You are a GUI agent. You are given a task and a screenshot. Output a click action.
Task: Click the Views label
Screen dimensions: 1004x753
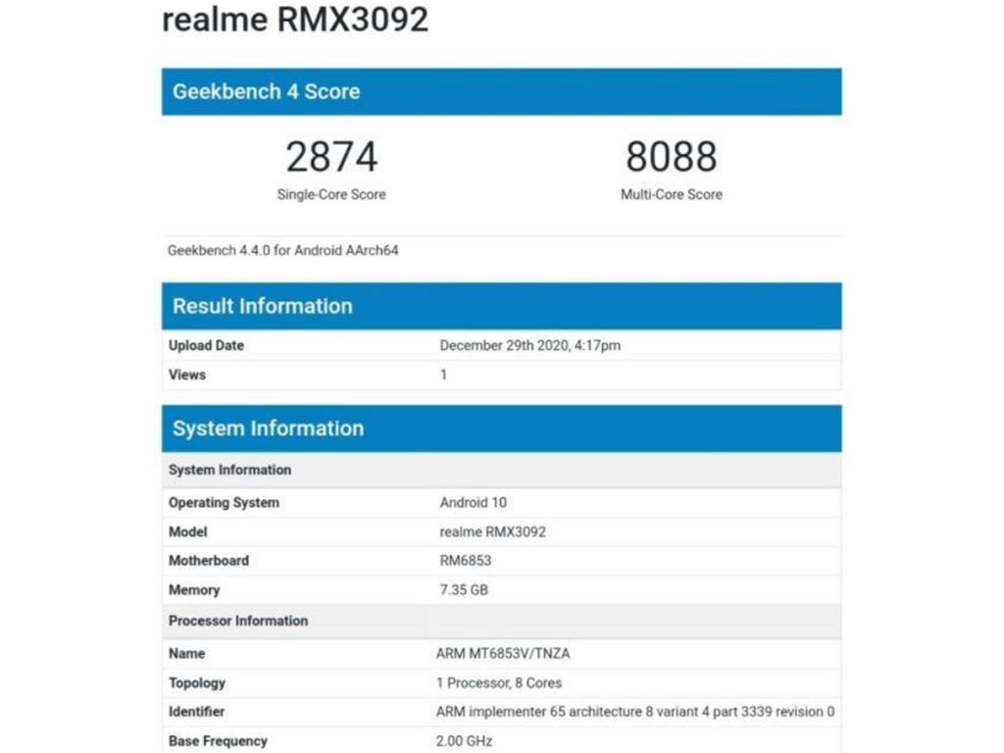(187, 375)
